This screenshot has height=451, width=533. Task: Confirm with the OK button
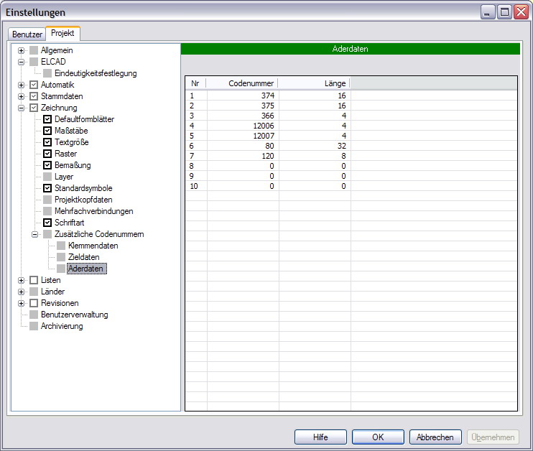(x=378, y=437)
